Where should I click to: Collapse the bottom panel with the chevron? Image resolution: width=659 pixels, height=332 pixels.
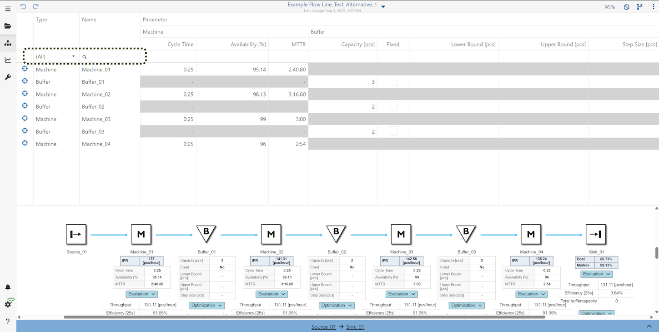coord(648,326)
